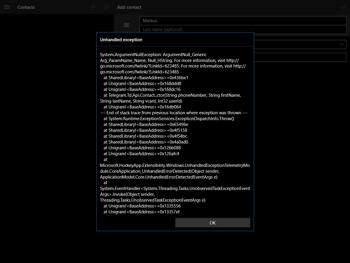Click the Unigram +0x16db064 stack line
This screenshot has width=350, height=263.
click(142, 107)
